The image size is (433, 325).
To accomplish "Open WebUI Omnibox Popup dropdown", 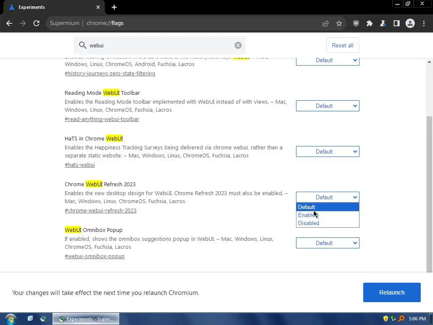I will (328, 243).
